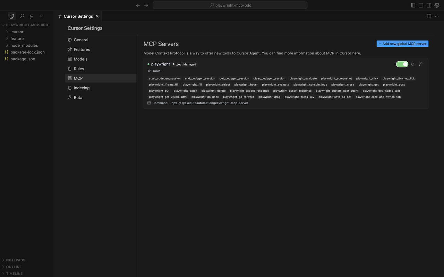Viewport: 444px width, 277px height.
Task: Click the playwright_go_back tool tag
Action: pyautogui.click(x=205, y=97)
